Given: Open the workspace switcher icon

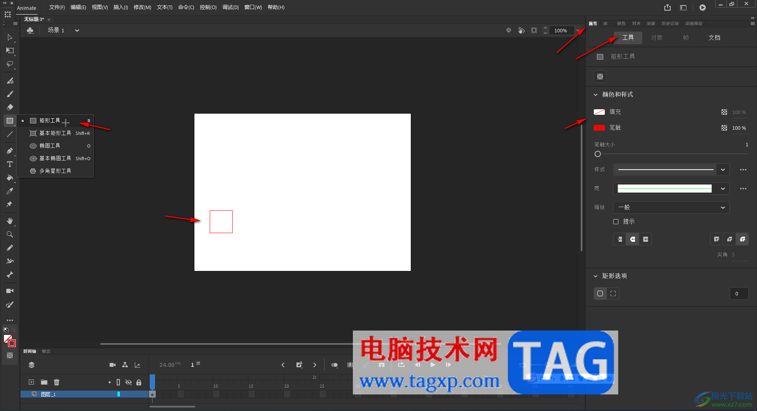Looking at the screenshot, I should (683, 7).
